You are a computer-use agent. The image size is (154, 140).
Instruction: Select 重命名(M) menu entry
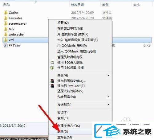[65, 137]
